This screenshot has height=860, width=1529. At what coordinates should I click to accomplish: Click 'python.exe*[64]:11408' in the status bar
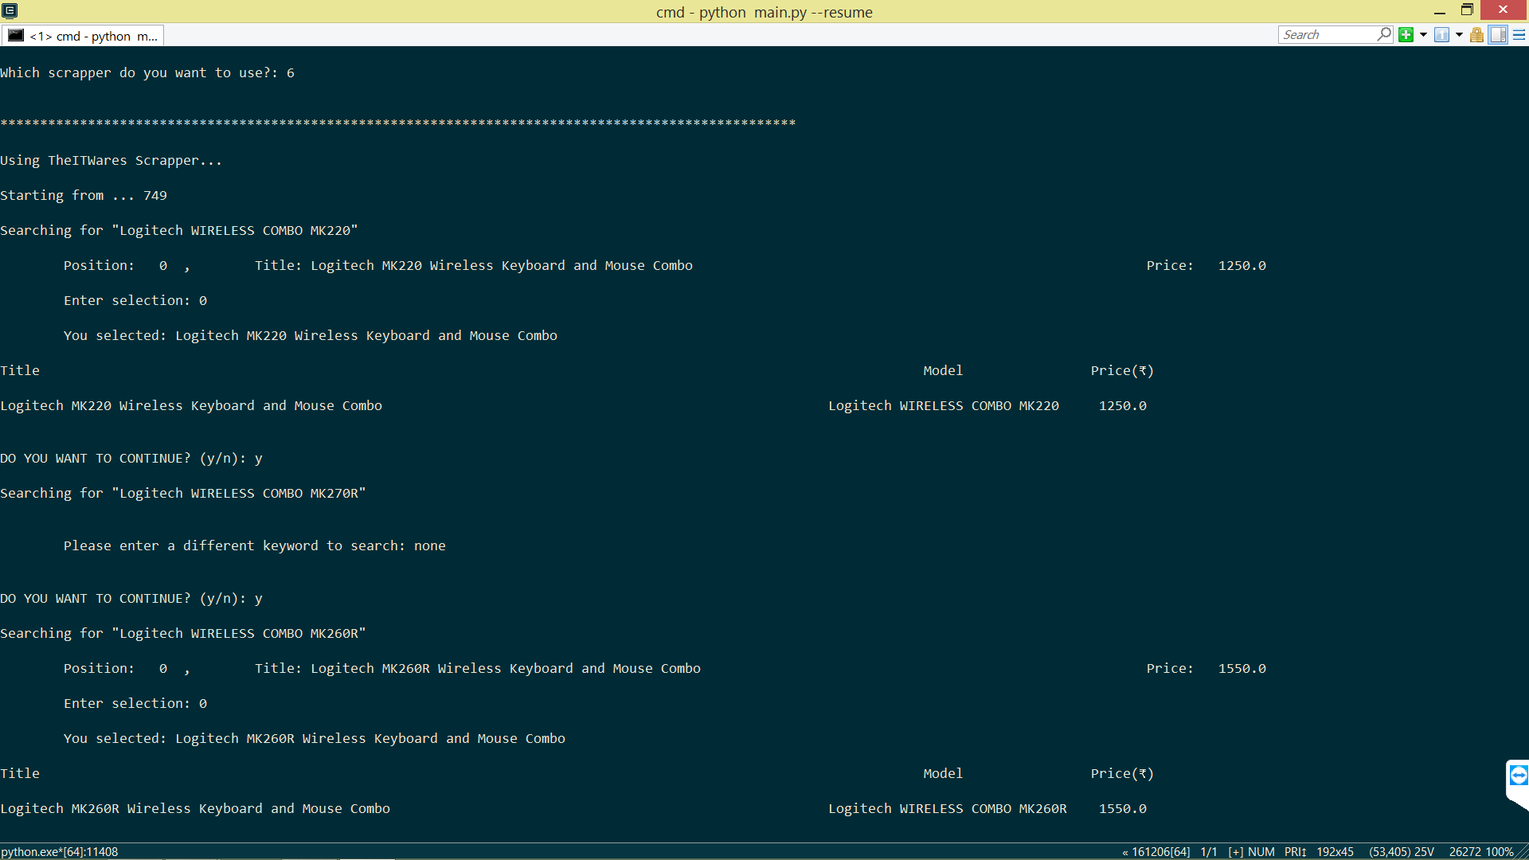(60, 852)
